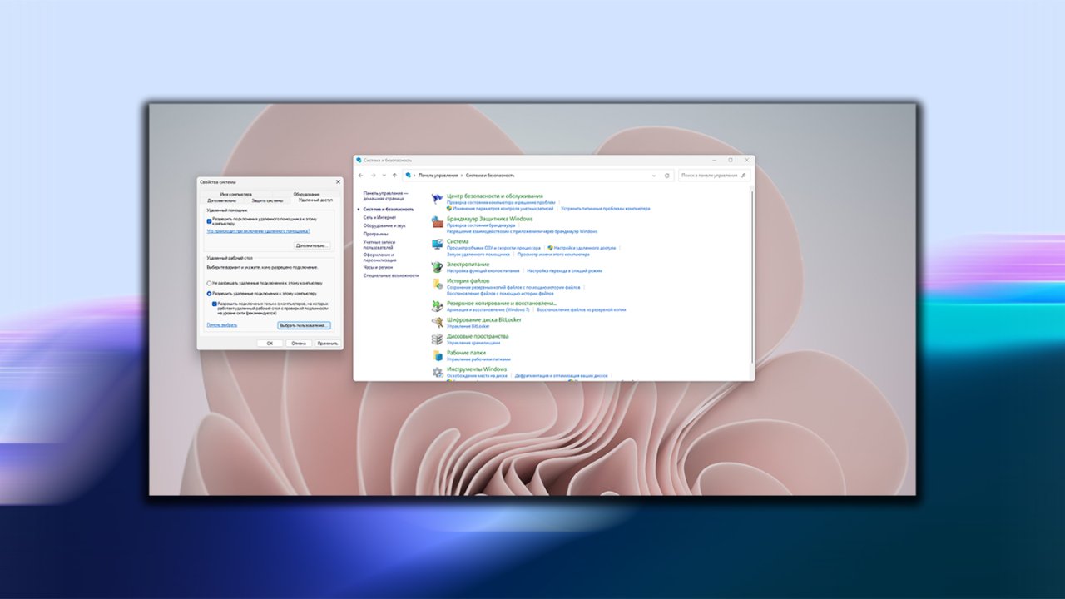Click the refresh icon in address bar
The image size is (1065, 599).
click(x=666, y=176)
